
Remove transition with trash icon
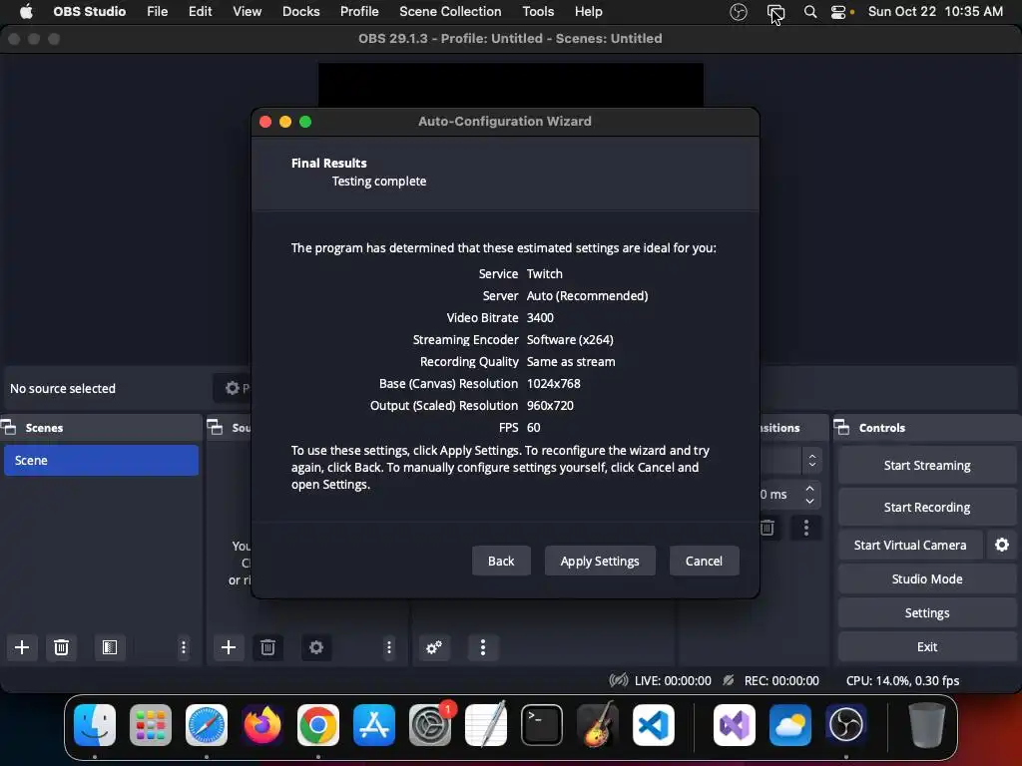click(x=767, y=527)
